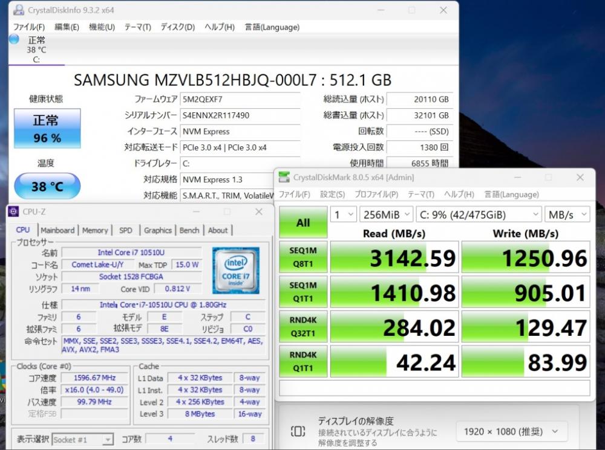The height and width of the screenshot is (450, 605).
Task: Click the Intel Core i7 logo in CPU-Z
Action: 236,271
